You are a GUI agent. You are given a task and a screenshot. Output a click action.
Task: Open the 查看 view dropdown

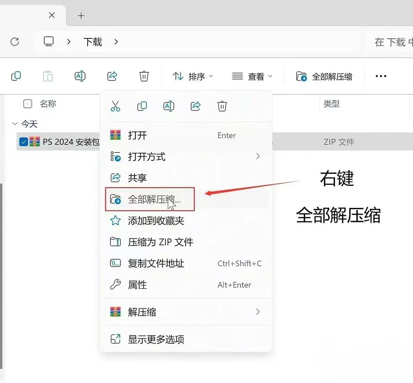pyautogui.click(x=252, y=76)
